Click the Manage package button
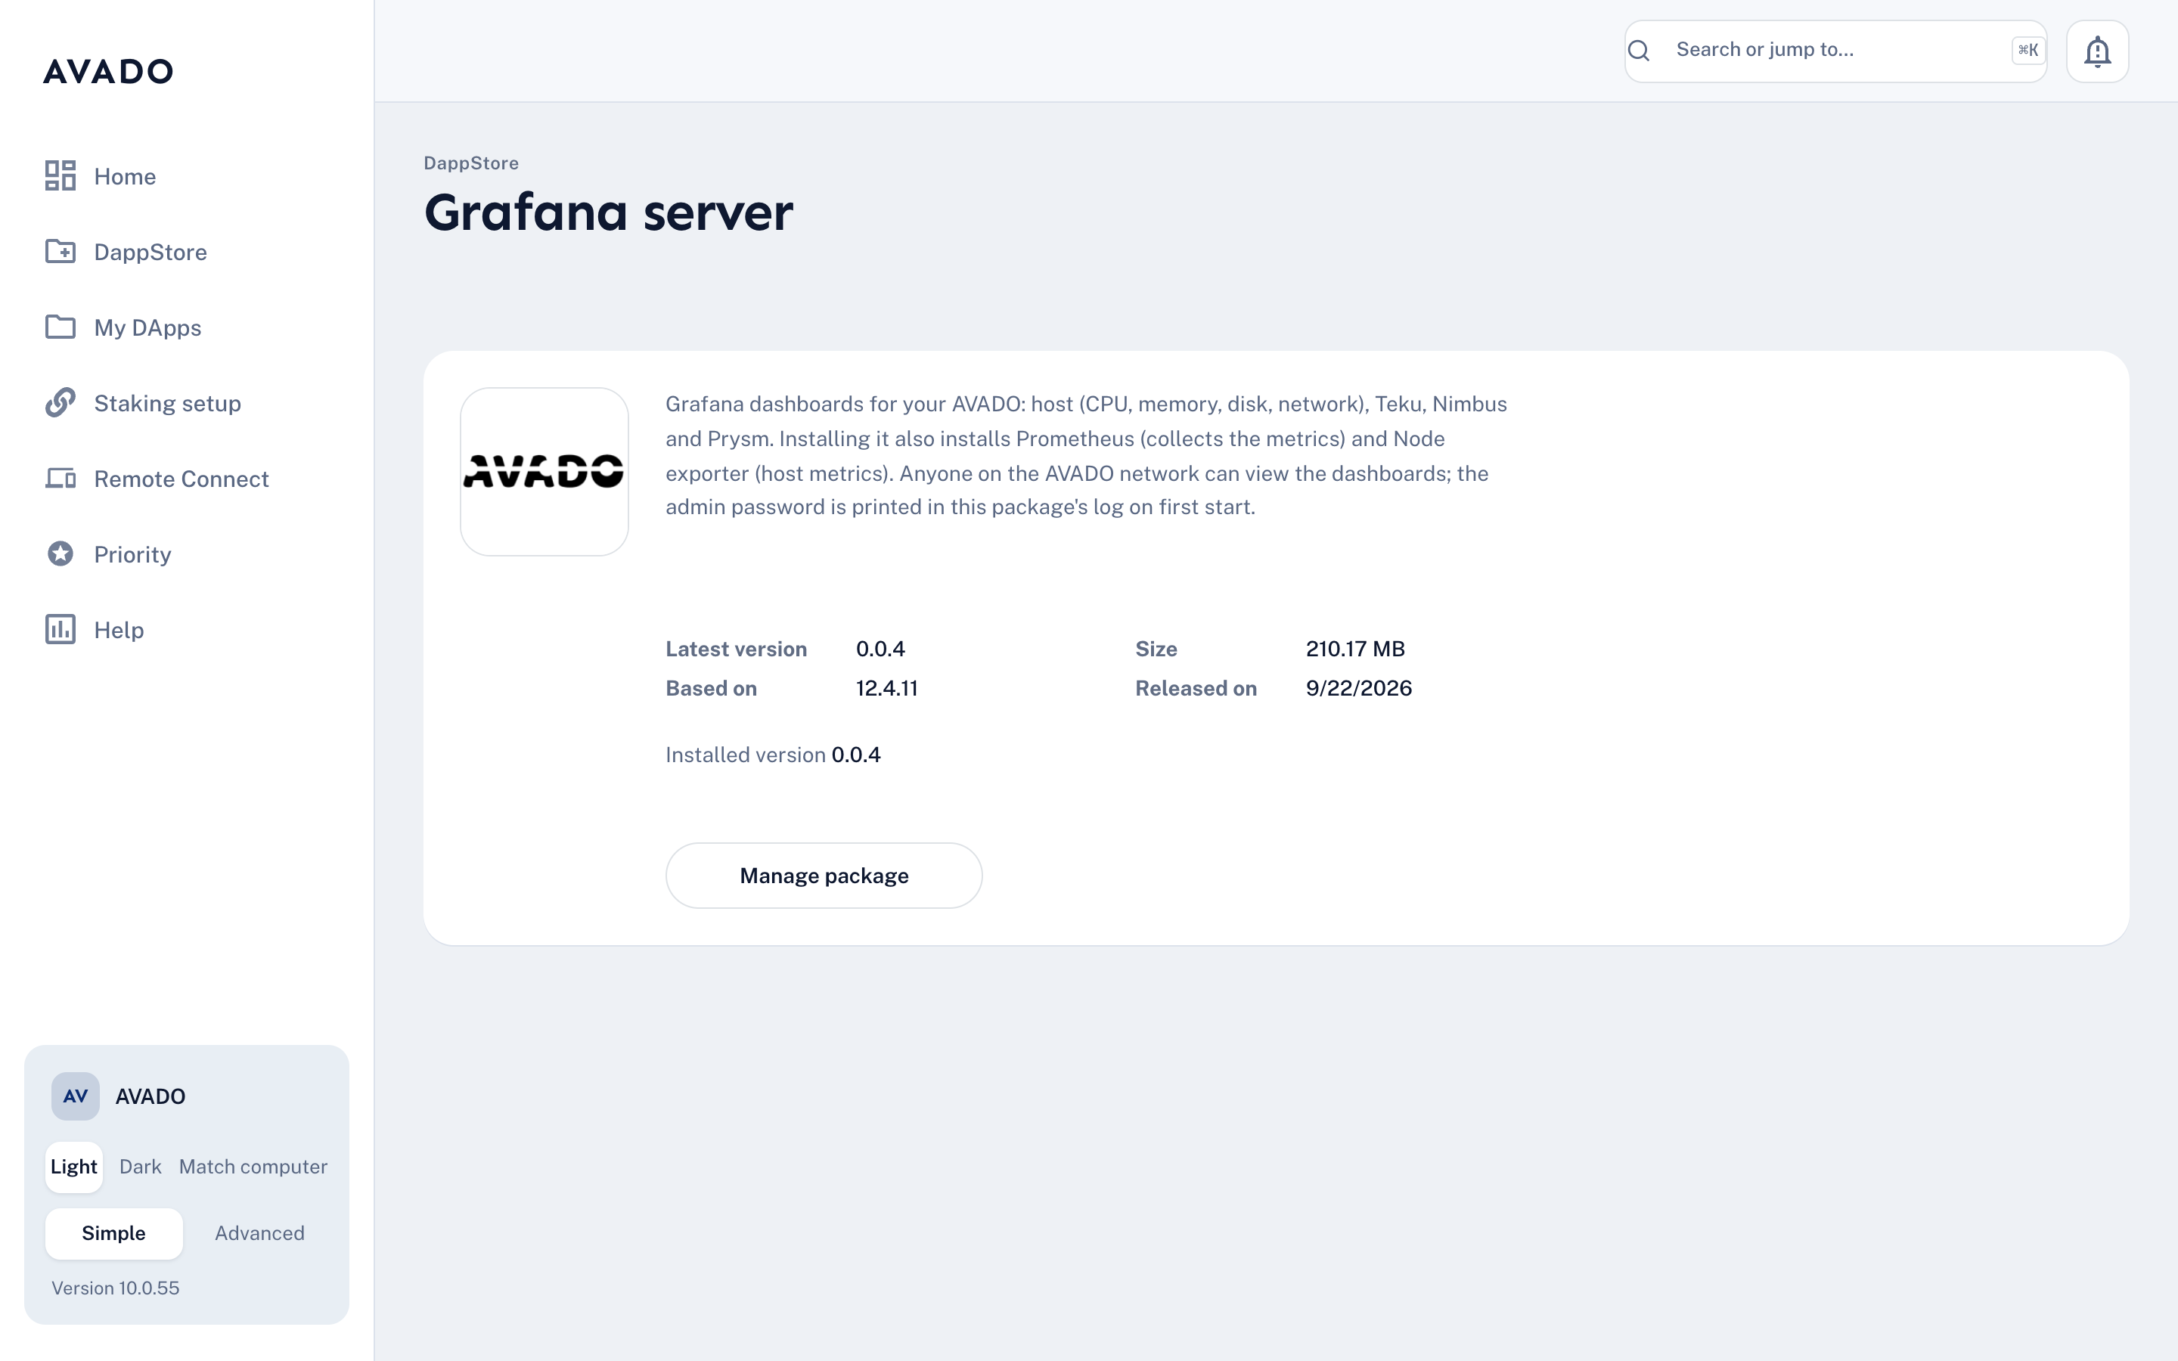The width and height of the screenshot is (2178, 1361). (824, 876)
